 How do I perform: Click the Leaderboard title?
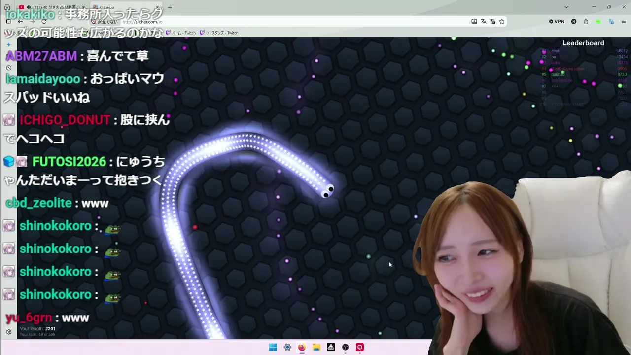[583, 43]
